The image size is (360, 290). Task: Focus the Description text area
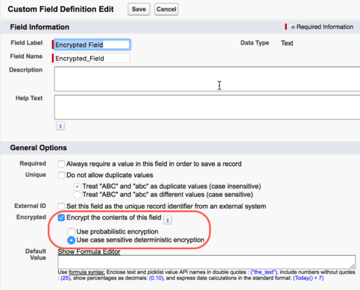(206, 79)
